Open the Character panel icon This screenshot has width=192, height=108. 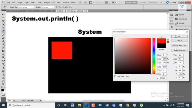coord(171,27)
